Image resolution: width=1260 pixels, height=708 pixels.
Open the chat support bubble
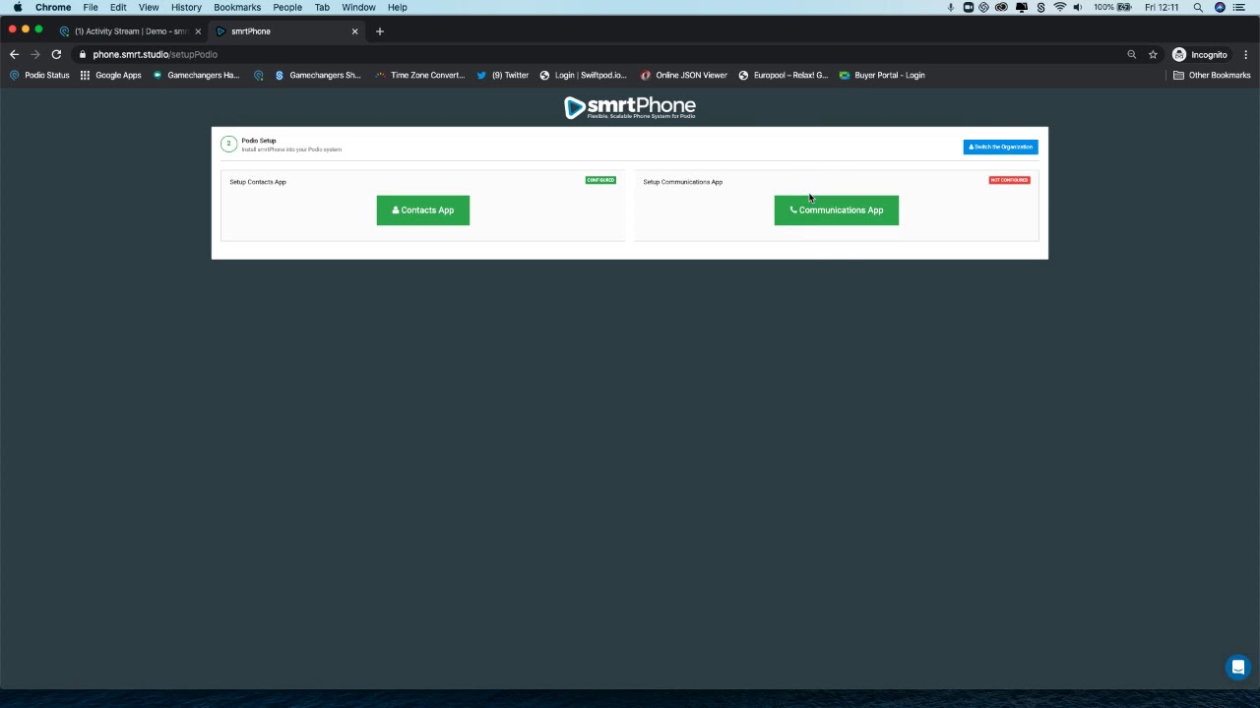[x=1238, y=667]
